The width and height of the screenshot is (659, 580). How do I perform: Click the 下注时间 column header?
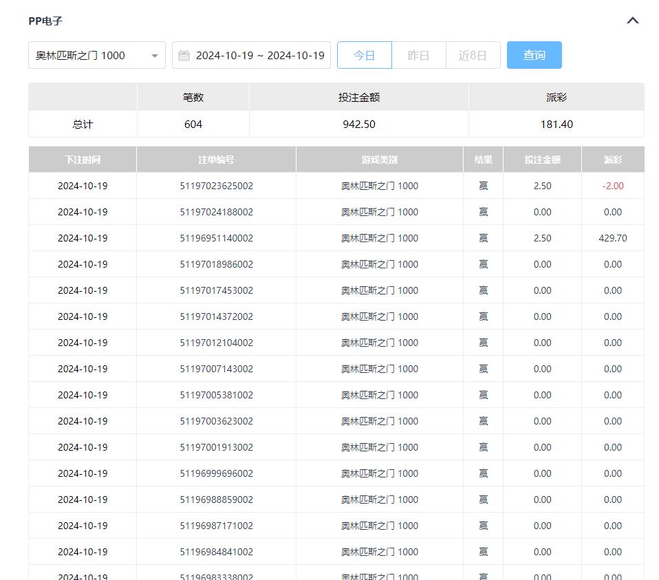83,160
